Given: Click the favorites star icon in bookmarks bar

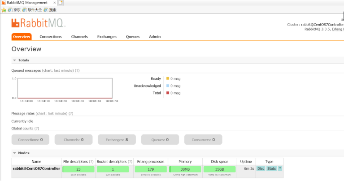Looking at the screenshot, I should tap(4, 10).
